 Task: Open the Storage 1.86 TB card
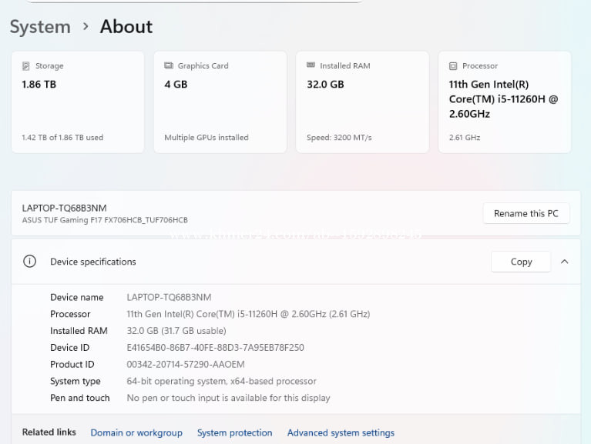point(78,102)
